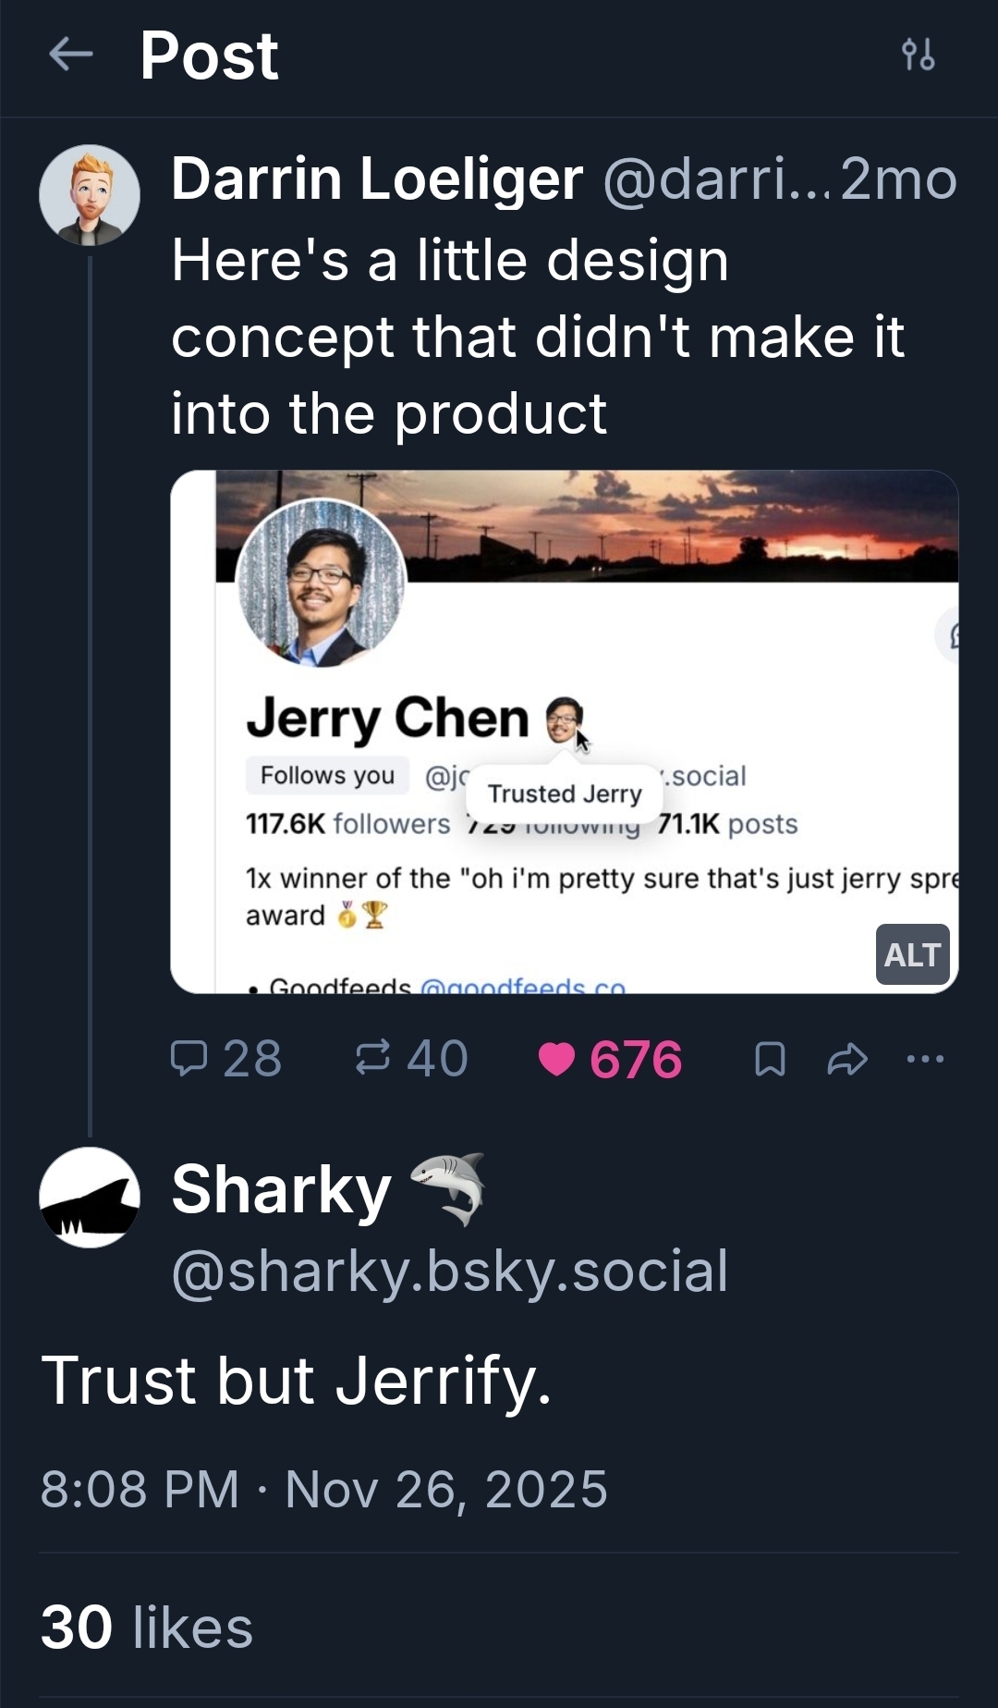Bookmark Darrin's post
Viewport: 998px width, 1708px height.
(x=770, y=1059)
